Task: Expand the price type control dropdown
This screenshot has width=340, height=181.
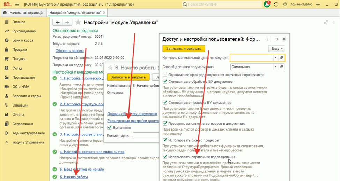Action: (276, 58)
